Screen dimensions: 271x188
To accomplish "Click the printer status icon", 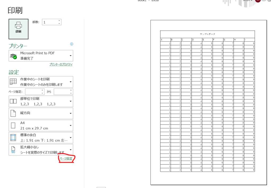I will pyautogui.click(x=13, y=56).
